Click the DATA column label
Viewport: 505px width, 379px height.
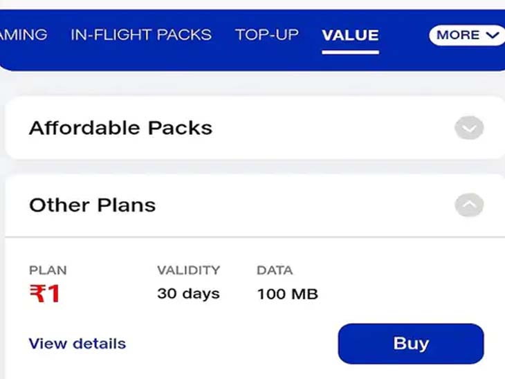click(275, 270)
